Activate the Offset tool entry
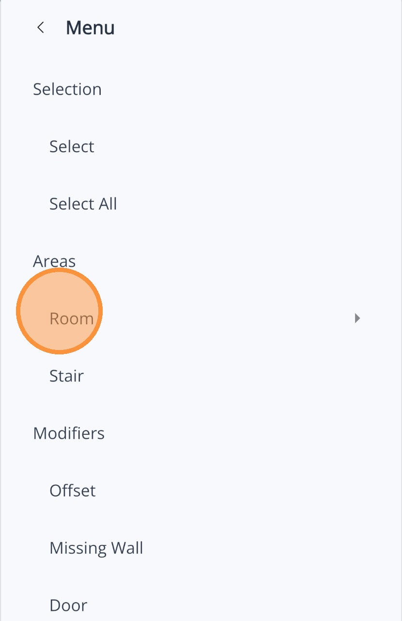Screen dimensions: 402x621 (x=73, y=491)
